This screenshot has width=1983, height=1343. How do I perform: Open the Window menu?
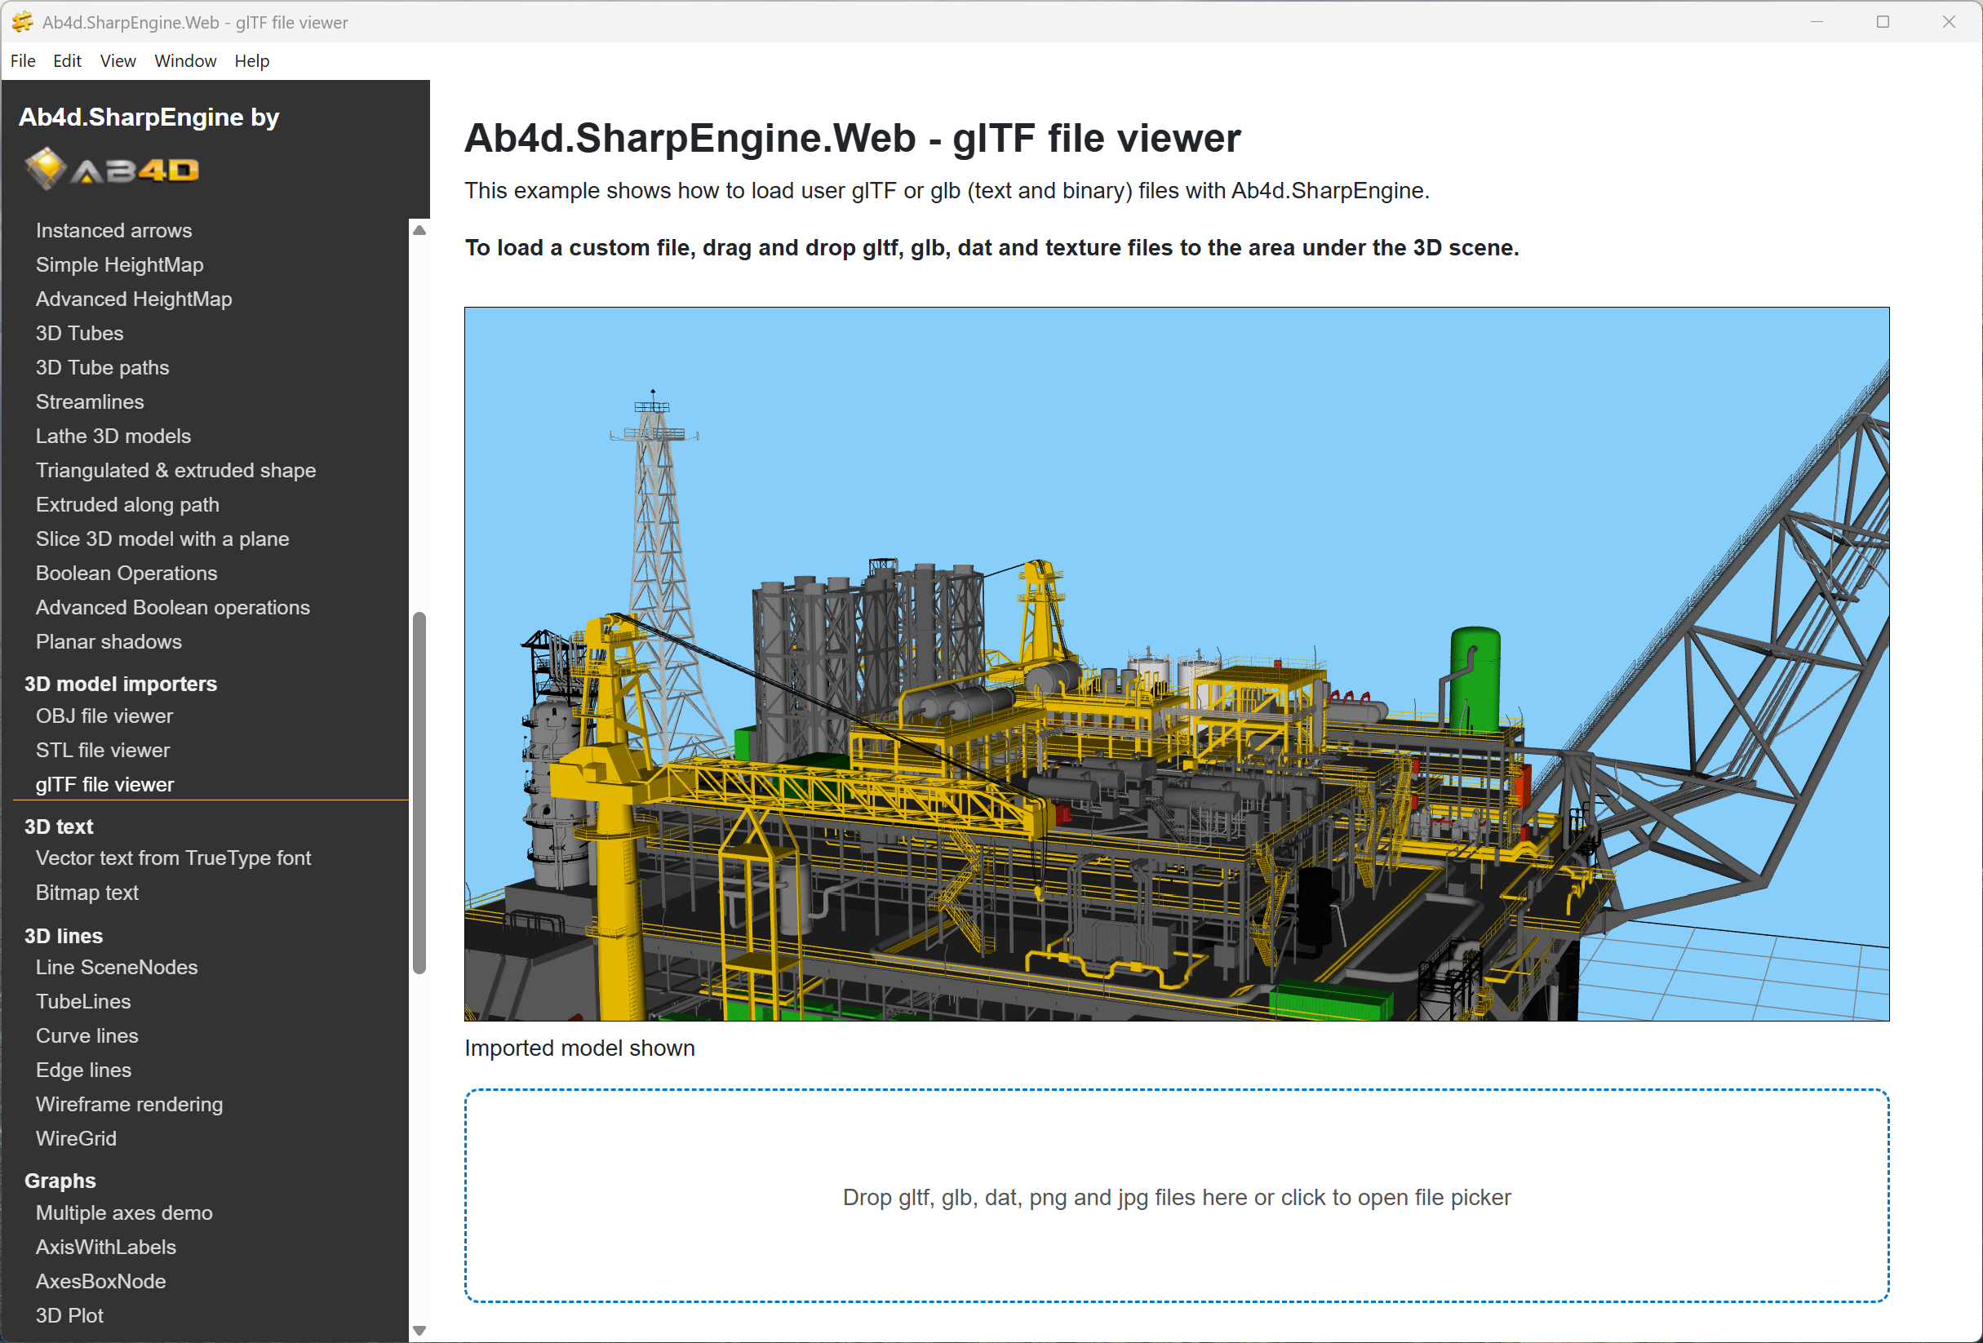pos(185,60)
